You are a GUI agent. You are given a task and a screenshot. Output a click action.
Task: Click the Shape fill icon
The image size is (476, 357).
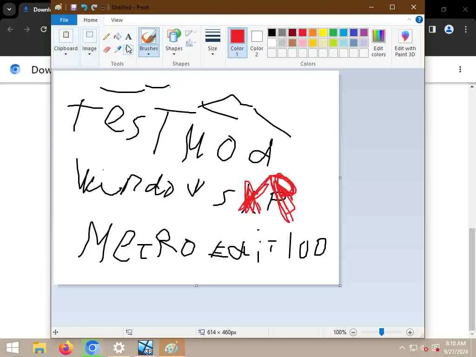pos(190,43)
